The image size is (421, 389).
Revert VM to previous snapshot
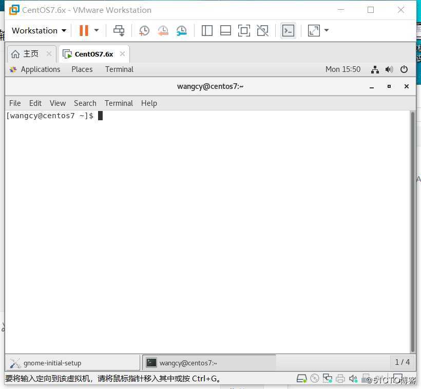tap(163, 31)
